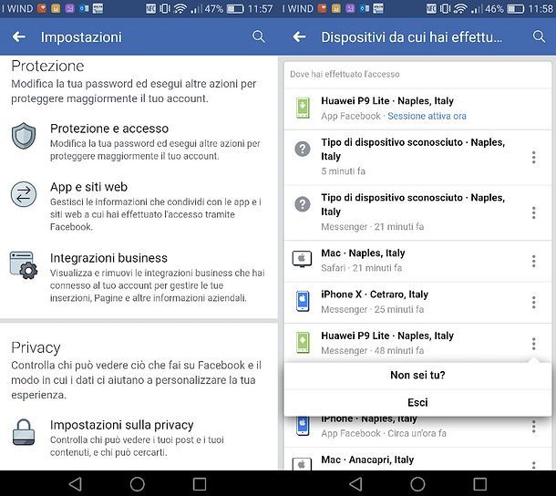Tap Android recents button on left screen
The width and height of the screenshot is (556, 496).
pyautogui.click(x=200, y=483)
